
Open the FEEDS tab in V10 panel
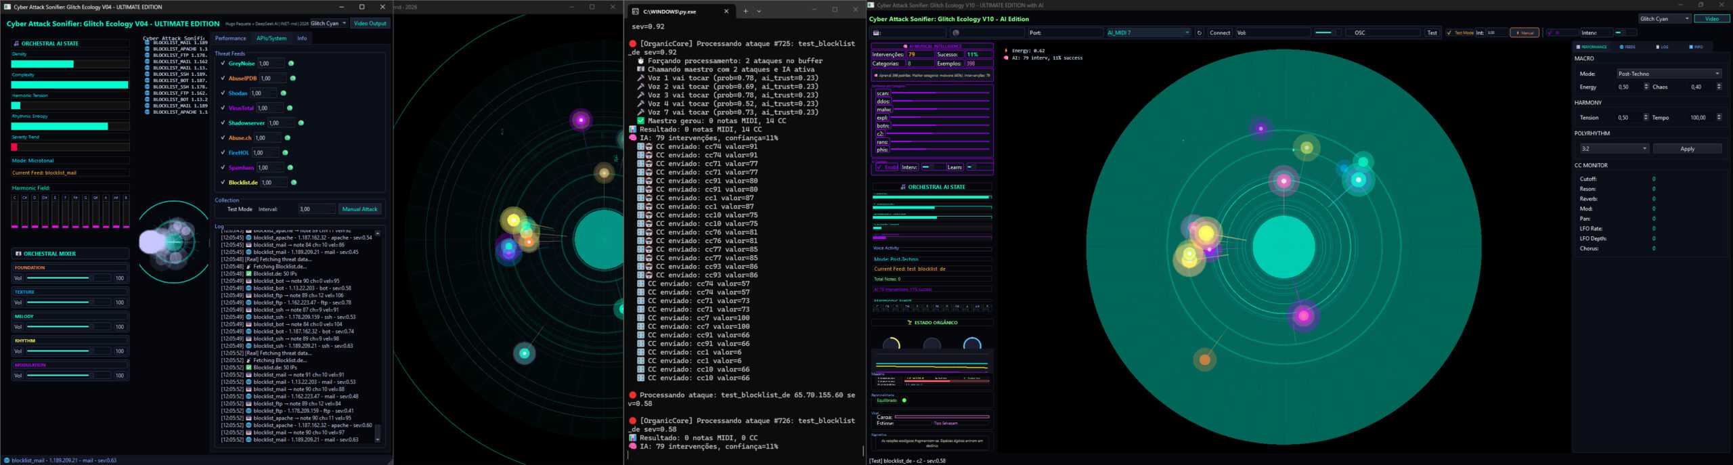coord(1627,47)
